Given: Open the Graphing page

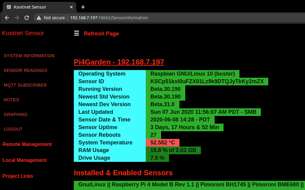Looking at the screenshot, I should (x=16, y=114).
